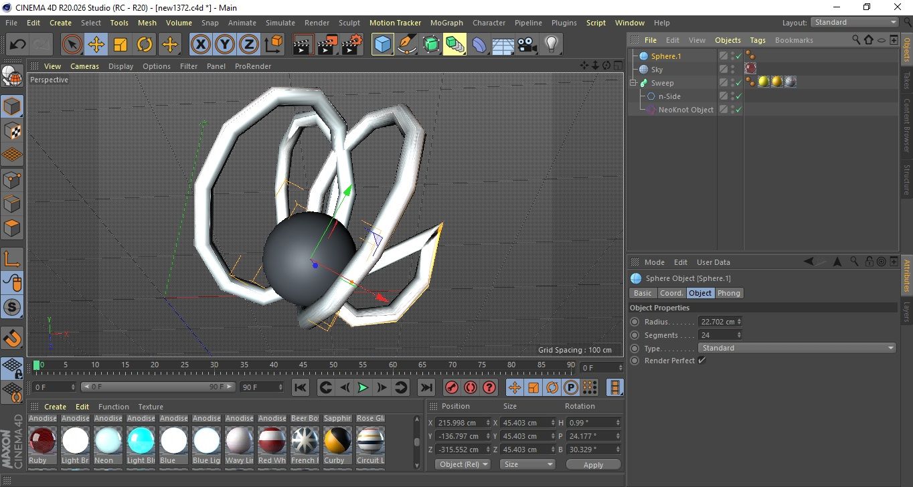Activate the Scale tool
913x487 pixels.
coord(120,45)
